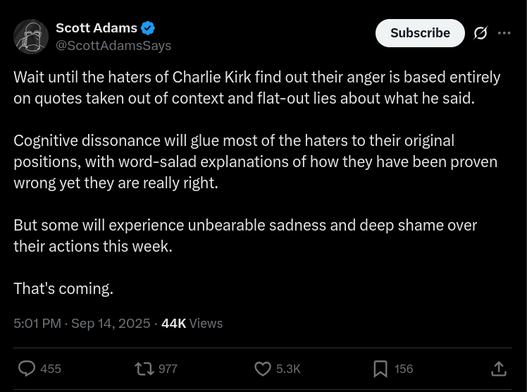
Task: Click the share upload icon
Action: point(498,368)
